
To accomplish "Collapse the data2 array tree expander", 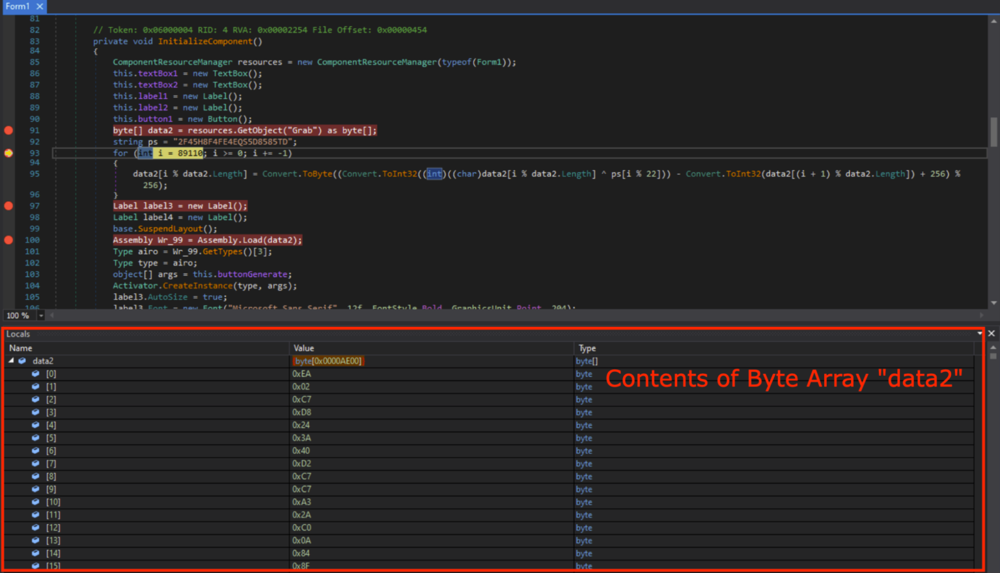I will [10, 361].
